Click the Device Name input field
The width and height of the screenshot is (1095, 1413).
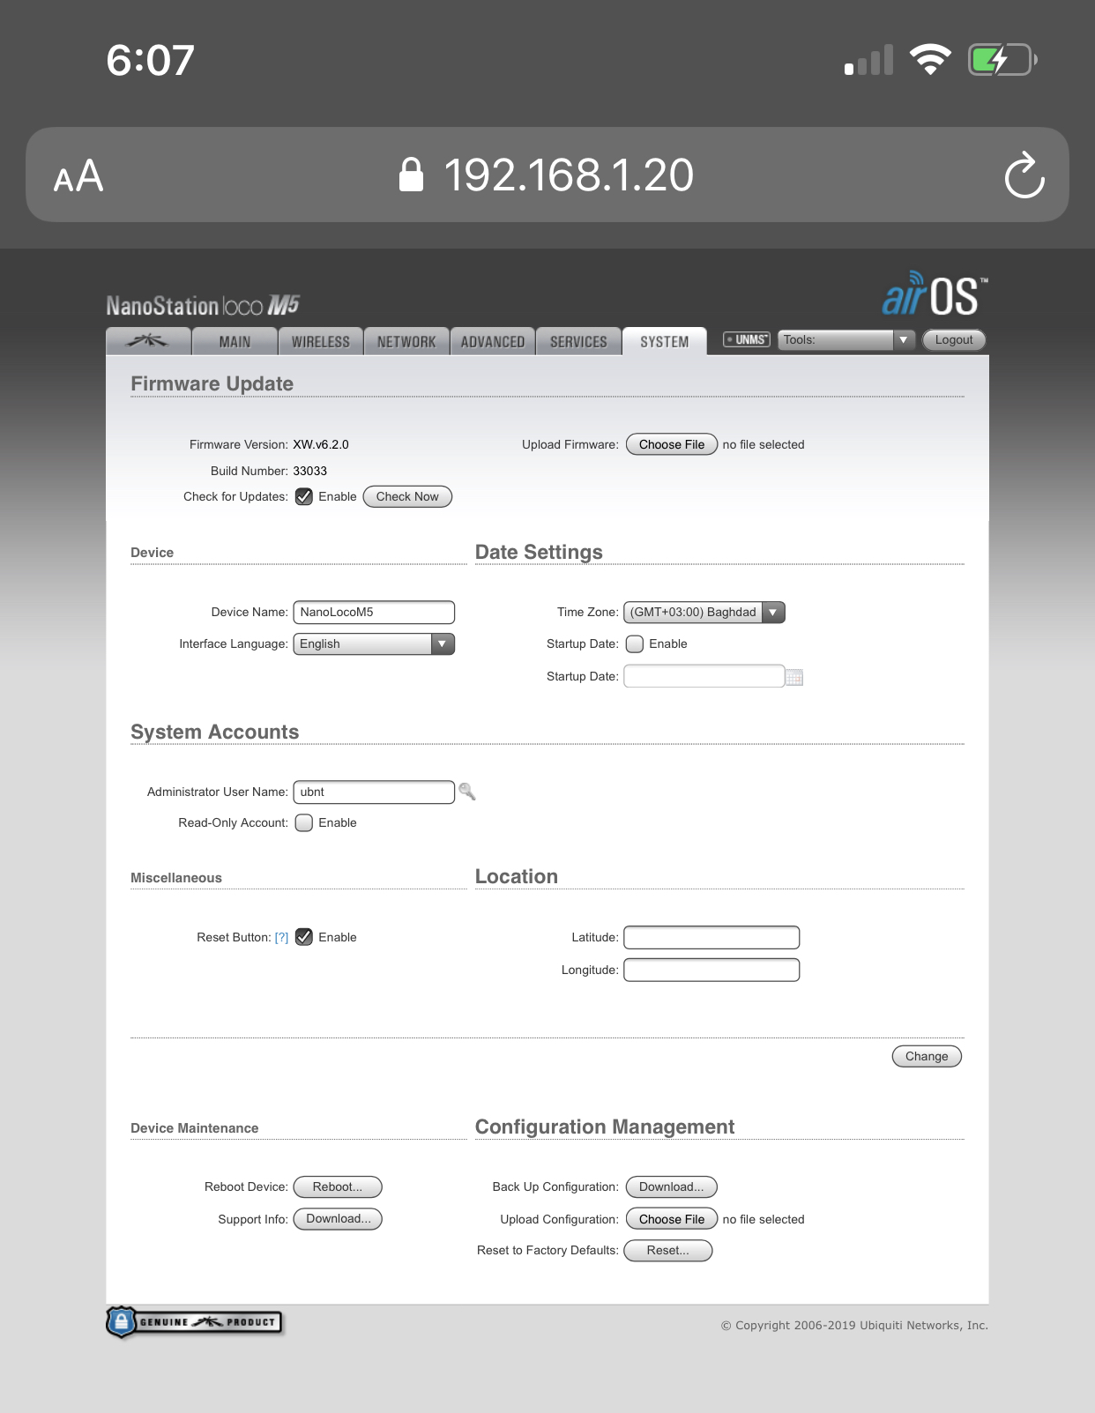(374, 612)
